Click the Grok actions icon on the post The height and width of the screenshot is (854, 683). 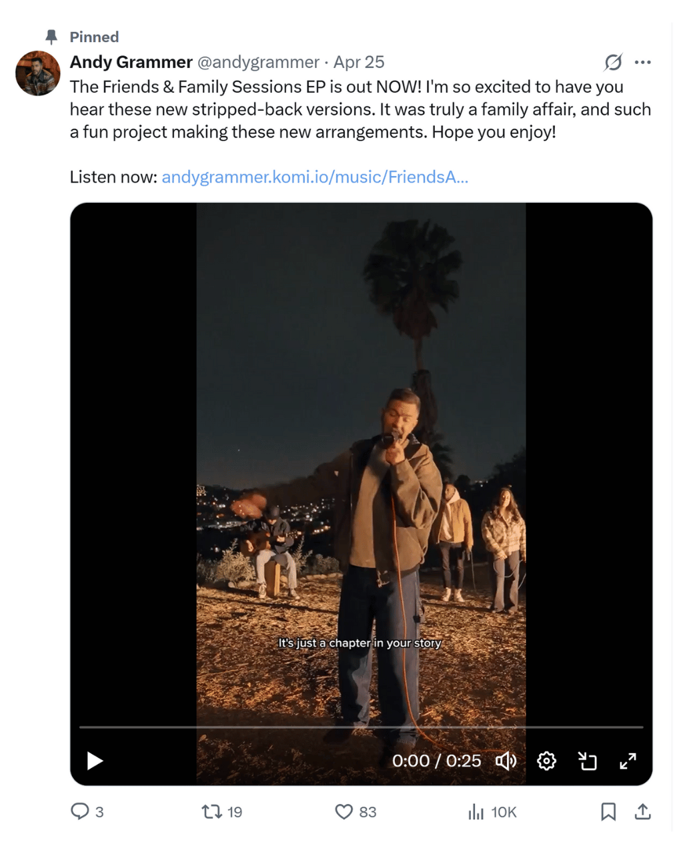pyautogui.click(x=613, y=61)
